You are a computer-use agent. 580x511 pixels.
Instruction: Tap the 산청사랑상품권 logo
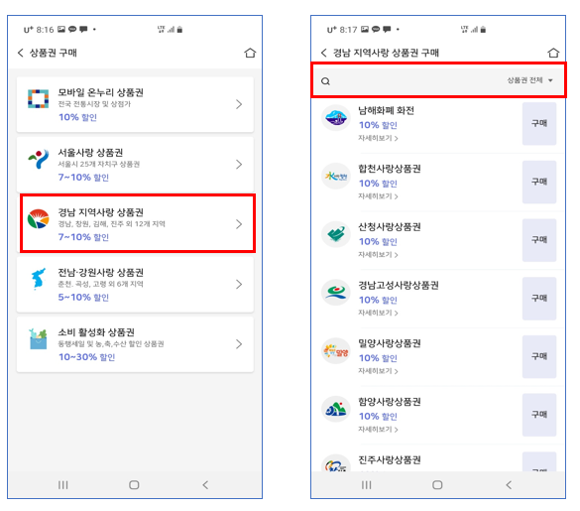336,234
